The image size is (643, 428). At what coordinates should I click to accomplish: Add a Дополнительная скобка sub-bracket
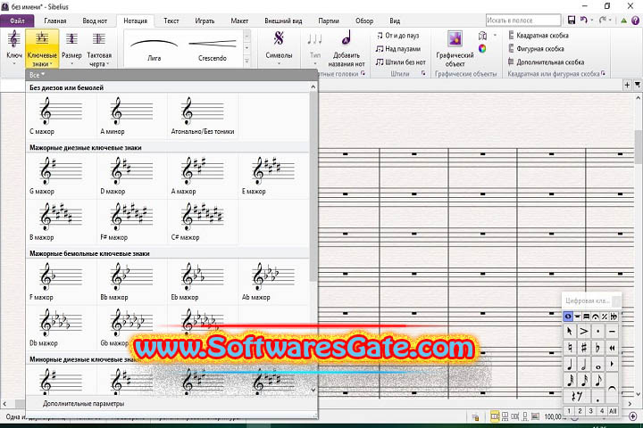(x=546, y=62)
